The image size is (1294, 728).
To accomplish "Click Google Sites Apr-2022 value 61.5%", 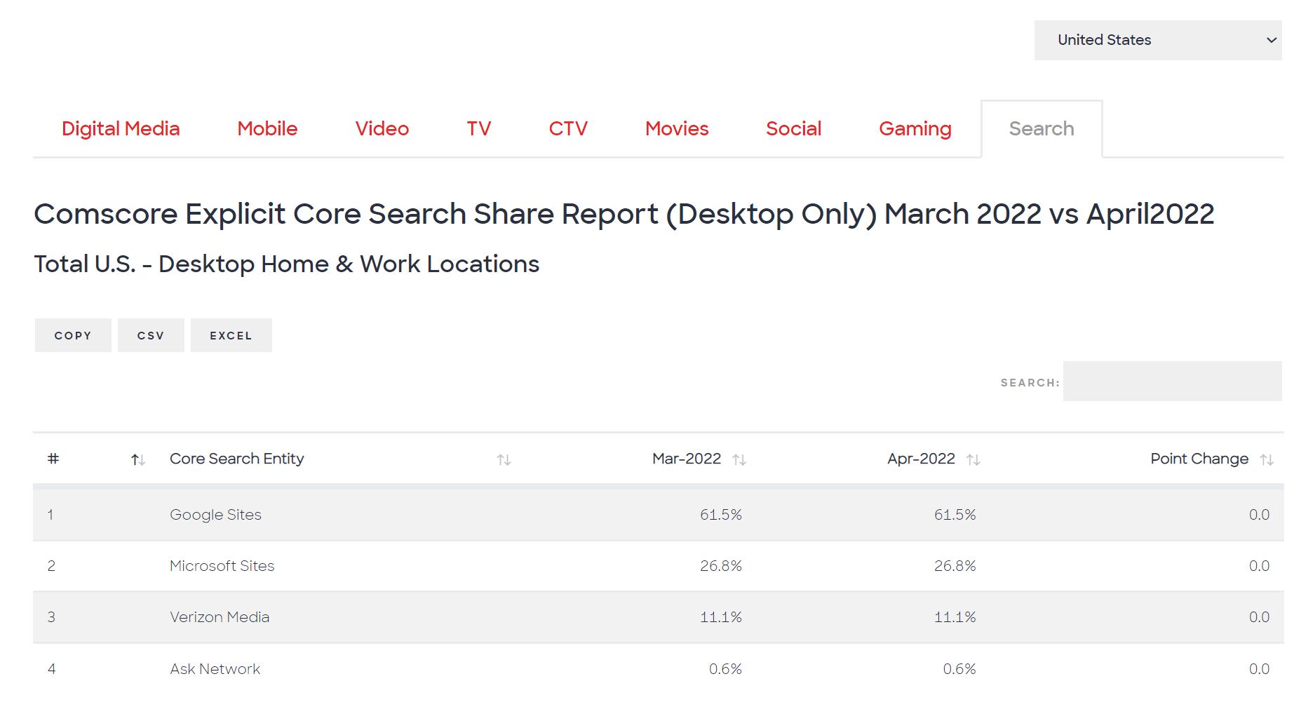I will tap(955, 515).
